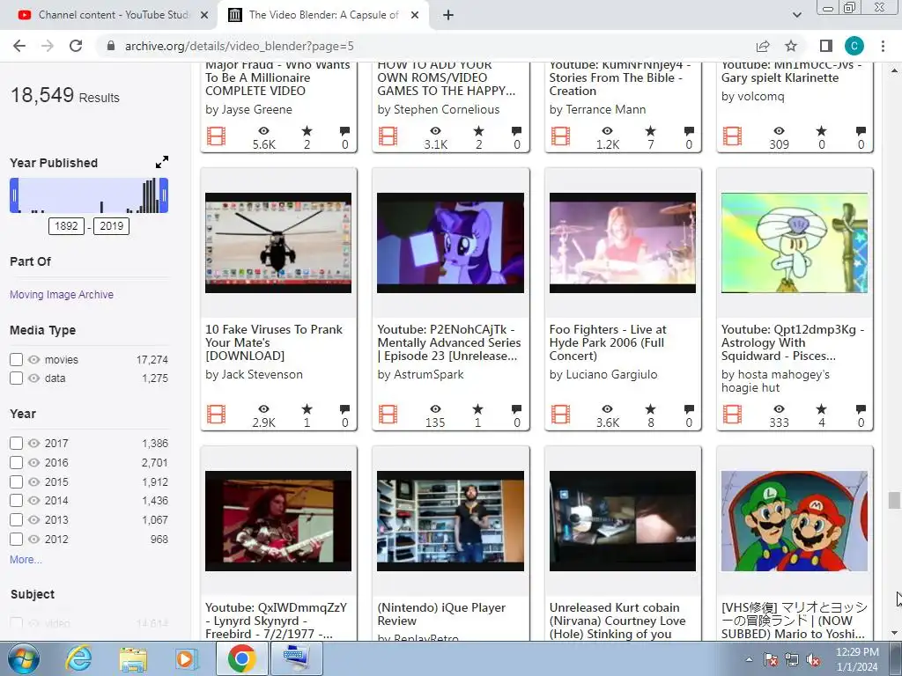Open the Mentally Advanced Series pony thumbnail
The height and width of the screenshot is (676, 902).
(x=450, y=243)
